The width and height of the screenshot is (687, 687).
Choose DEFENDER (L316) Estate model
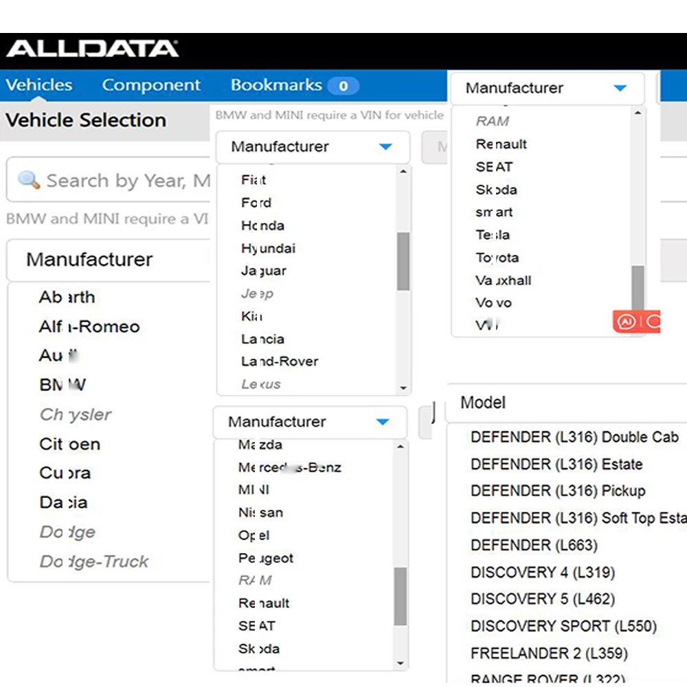click(x=556, y=464)
